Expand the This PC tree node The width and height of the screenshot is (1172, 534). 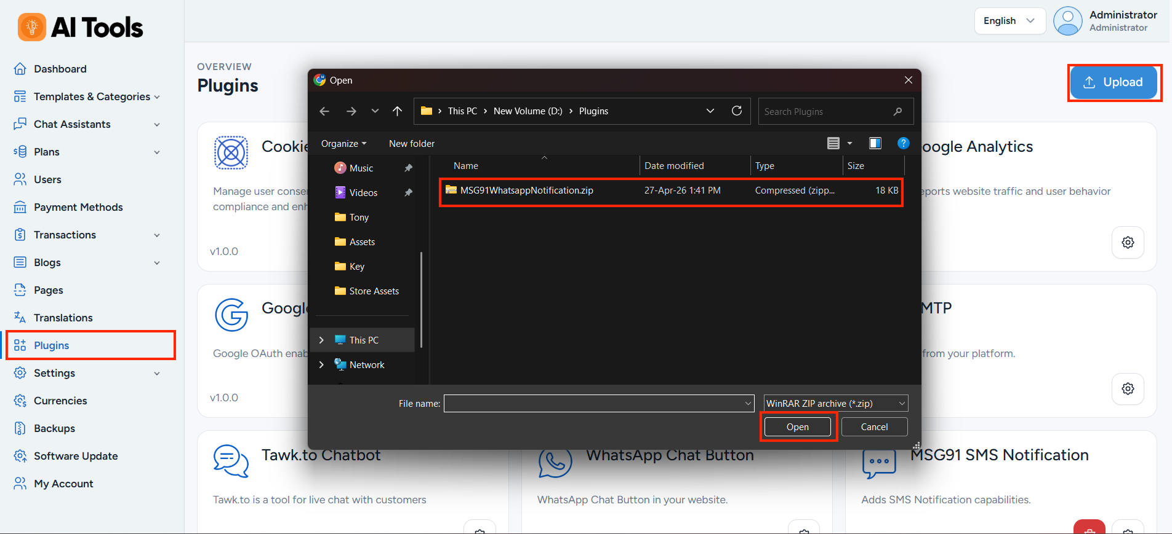coord(321,340)
